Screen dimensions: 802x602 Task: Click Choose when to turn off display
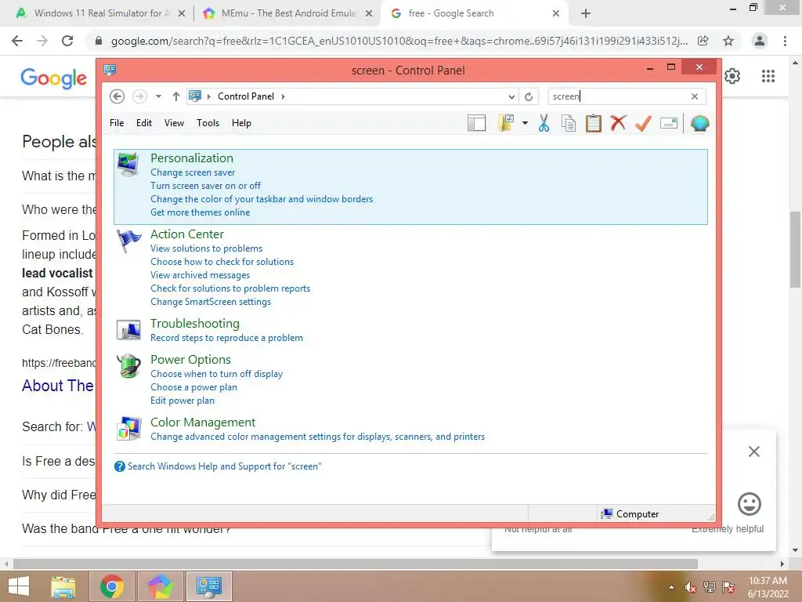point(216,374)
